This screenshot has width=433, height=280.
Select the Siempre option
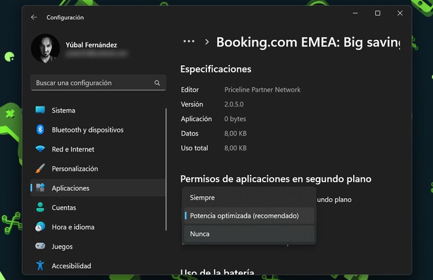203,198
